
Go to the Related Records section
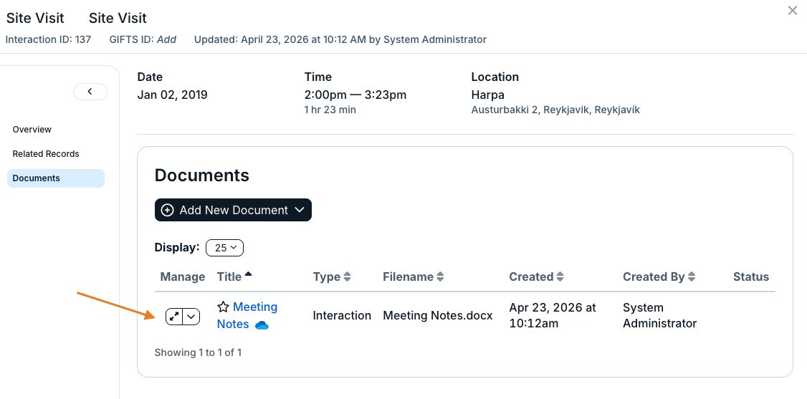coord(46,154)
